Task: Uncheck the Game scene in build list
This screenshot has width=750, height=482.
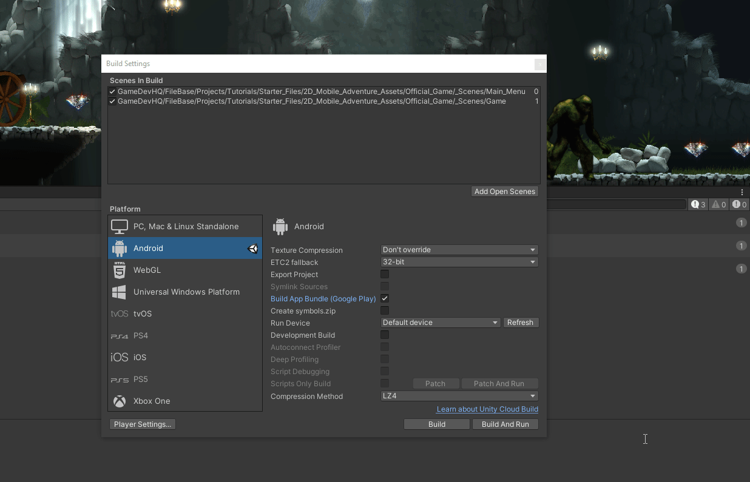Action: click(112, 101)
